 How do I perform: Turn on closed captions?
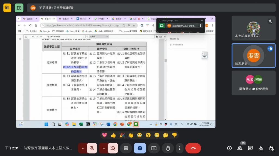point(126,148)
